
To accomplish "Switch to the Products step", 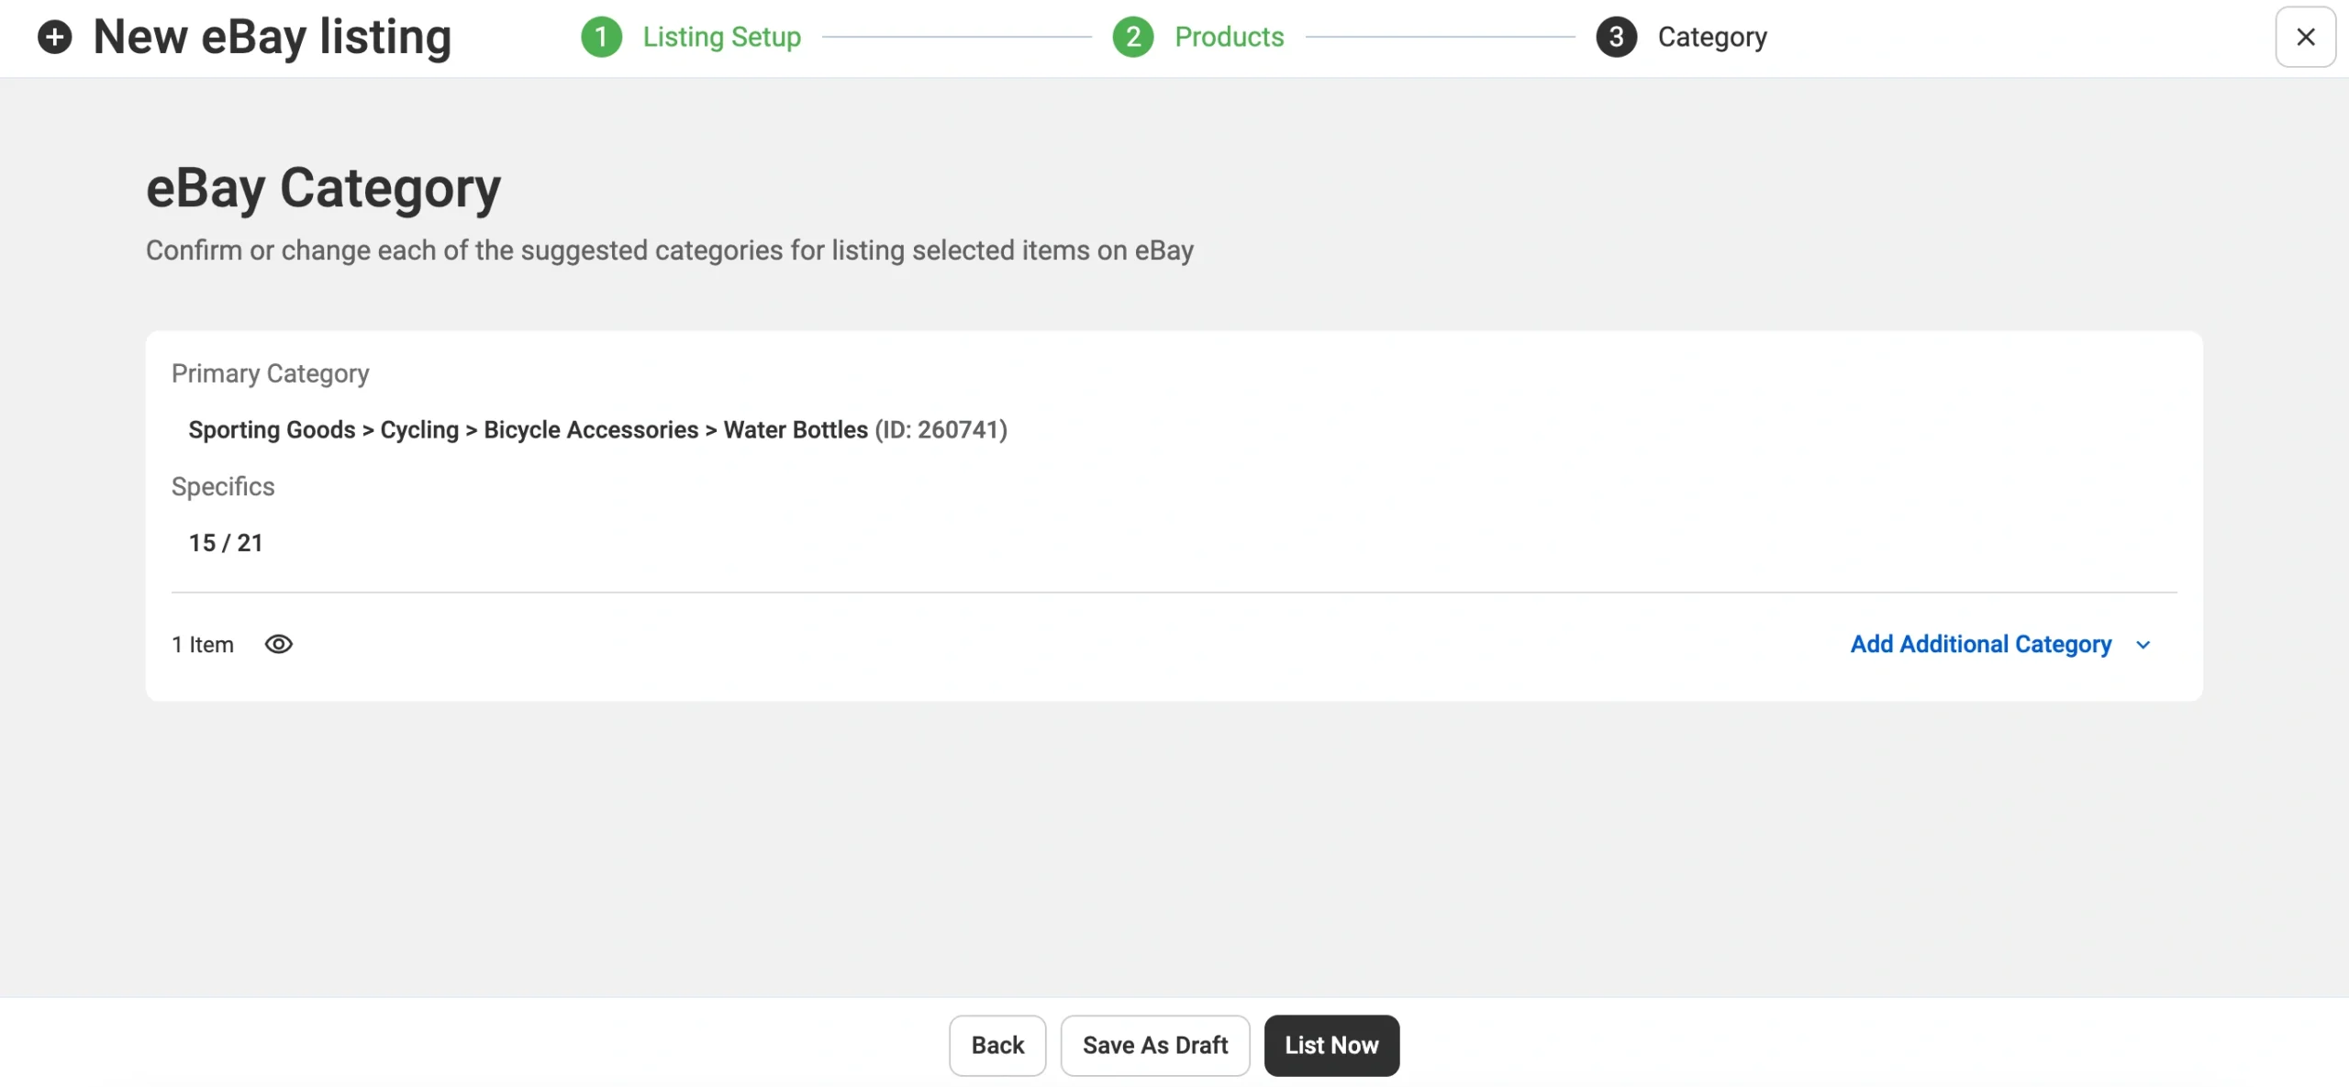I will point(1230,38).
